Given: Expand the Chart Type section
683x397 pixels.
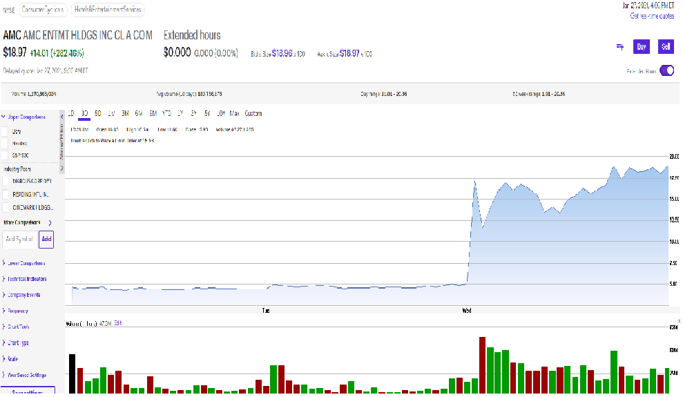Looking at the screenshot, I should click(x=16, y=342).
